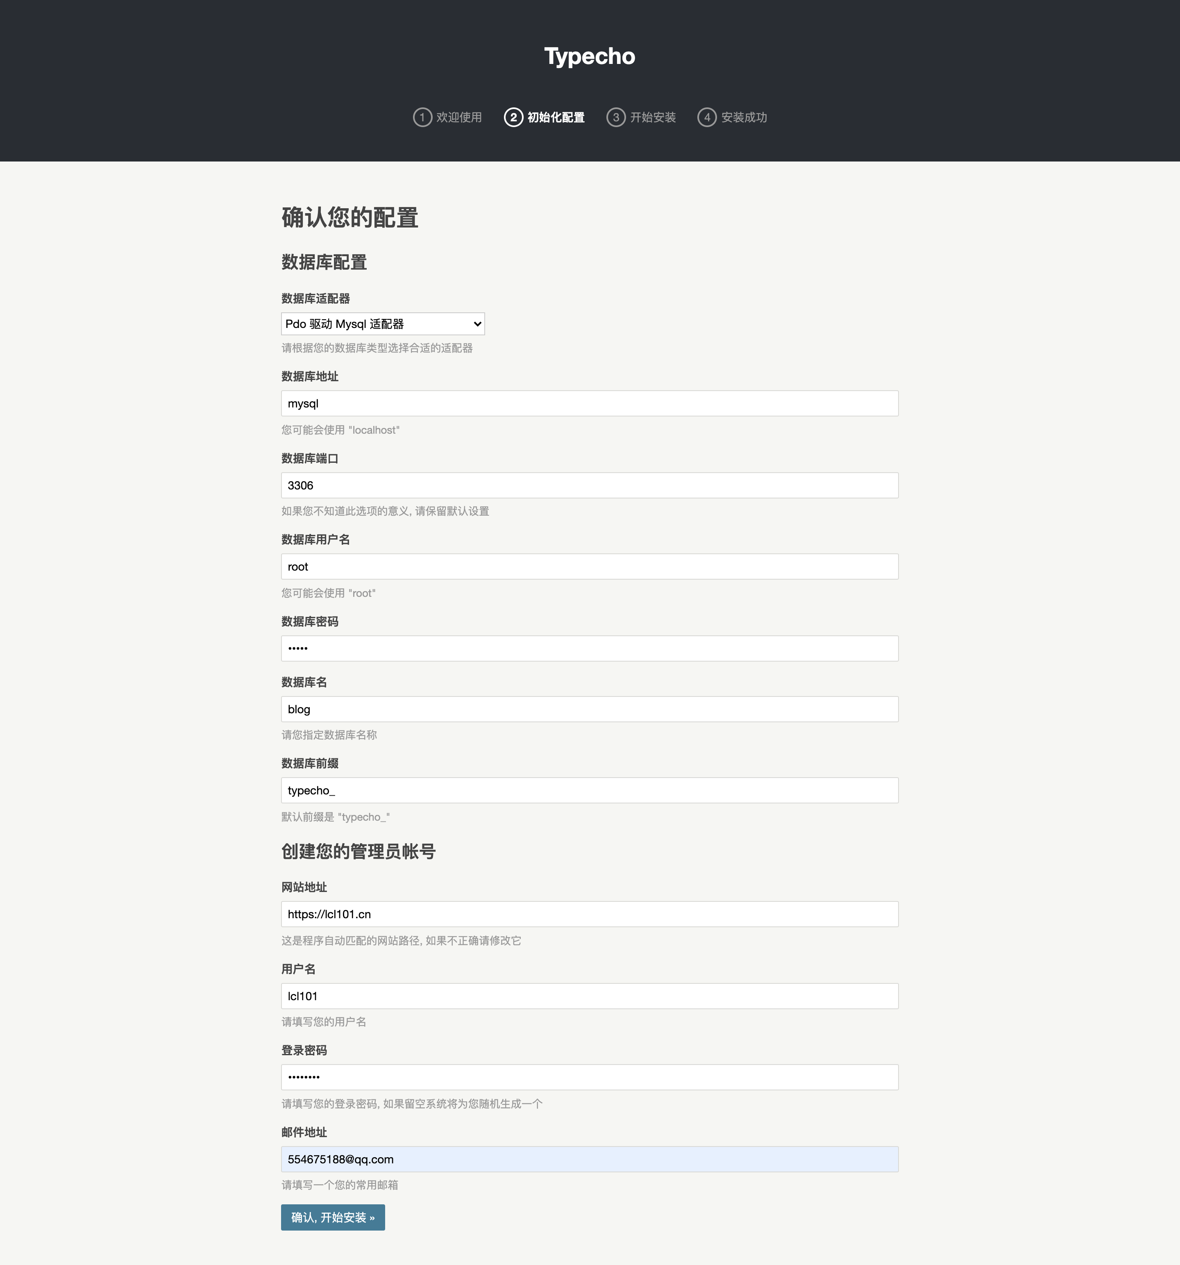This screenshot has height=1265, width=1180.
Task: Open the database adapter dropdown
Action: (382, 324)
